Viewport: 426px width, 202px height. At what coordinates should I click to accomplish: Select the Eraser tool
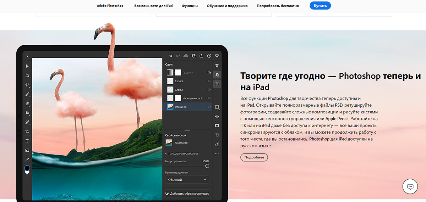tap(27, 103)
